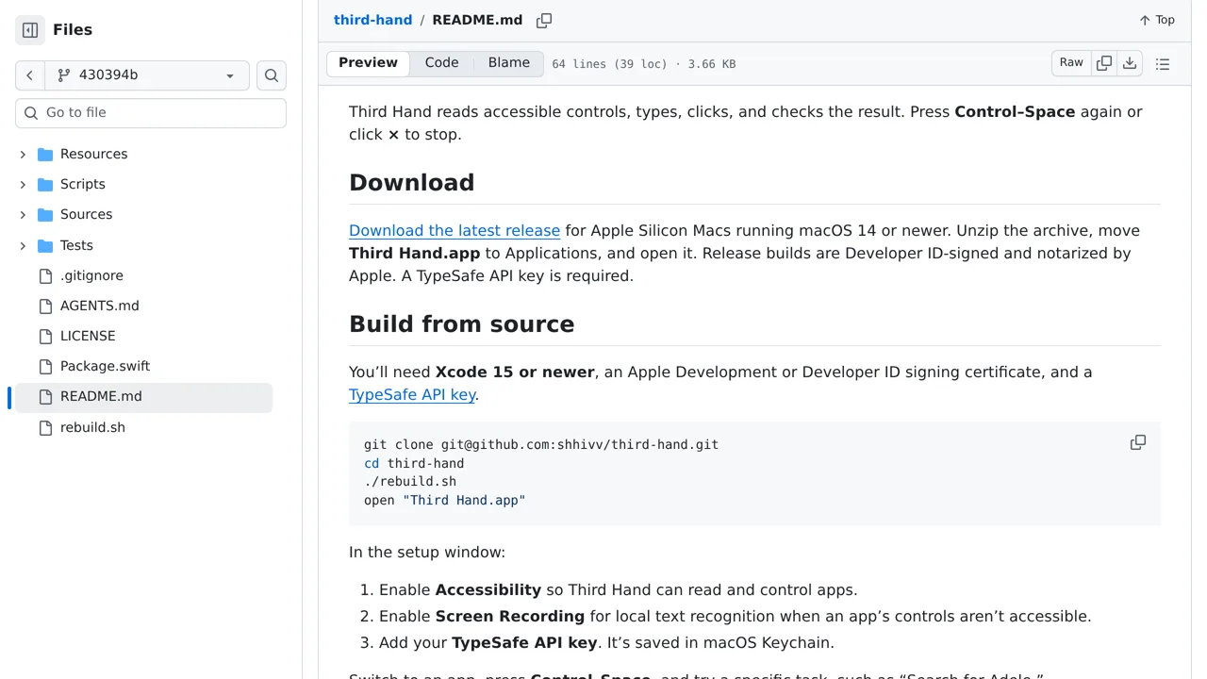Expand the Sources folder chevron
Image resolution: width=1207 pixels, height=679 pixels.
click(x=23, y=215)
